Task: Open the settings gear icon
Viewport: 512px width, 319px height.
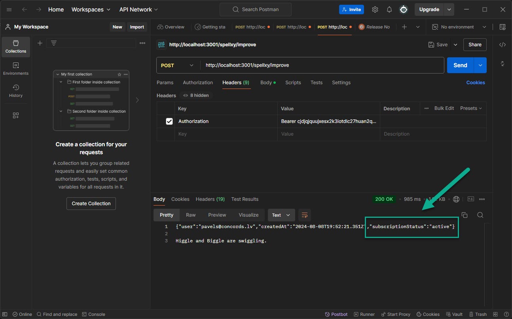Action: 375,9
